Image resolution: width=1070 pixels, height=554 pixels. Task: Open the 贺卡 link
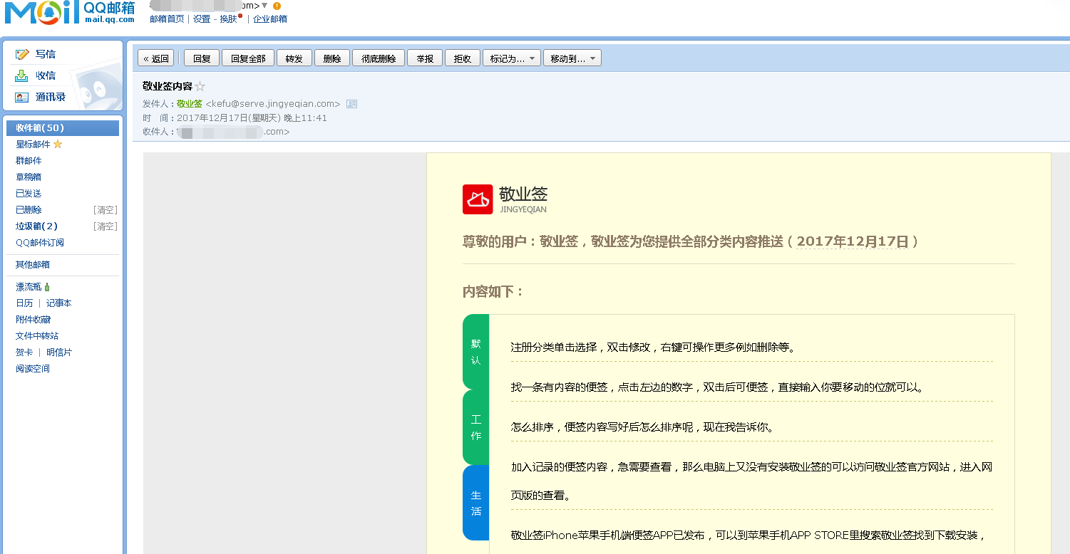coord(24,352)
